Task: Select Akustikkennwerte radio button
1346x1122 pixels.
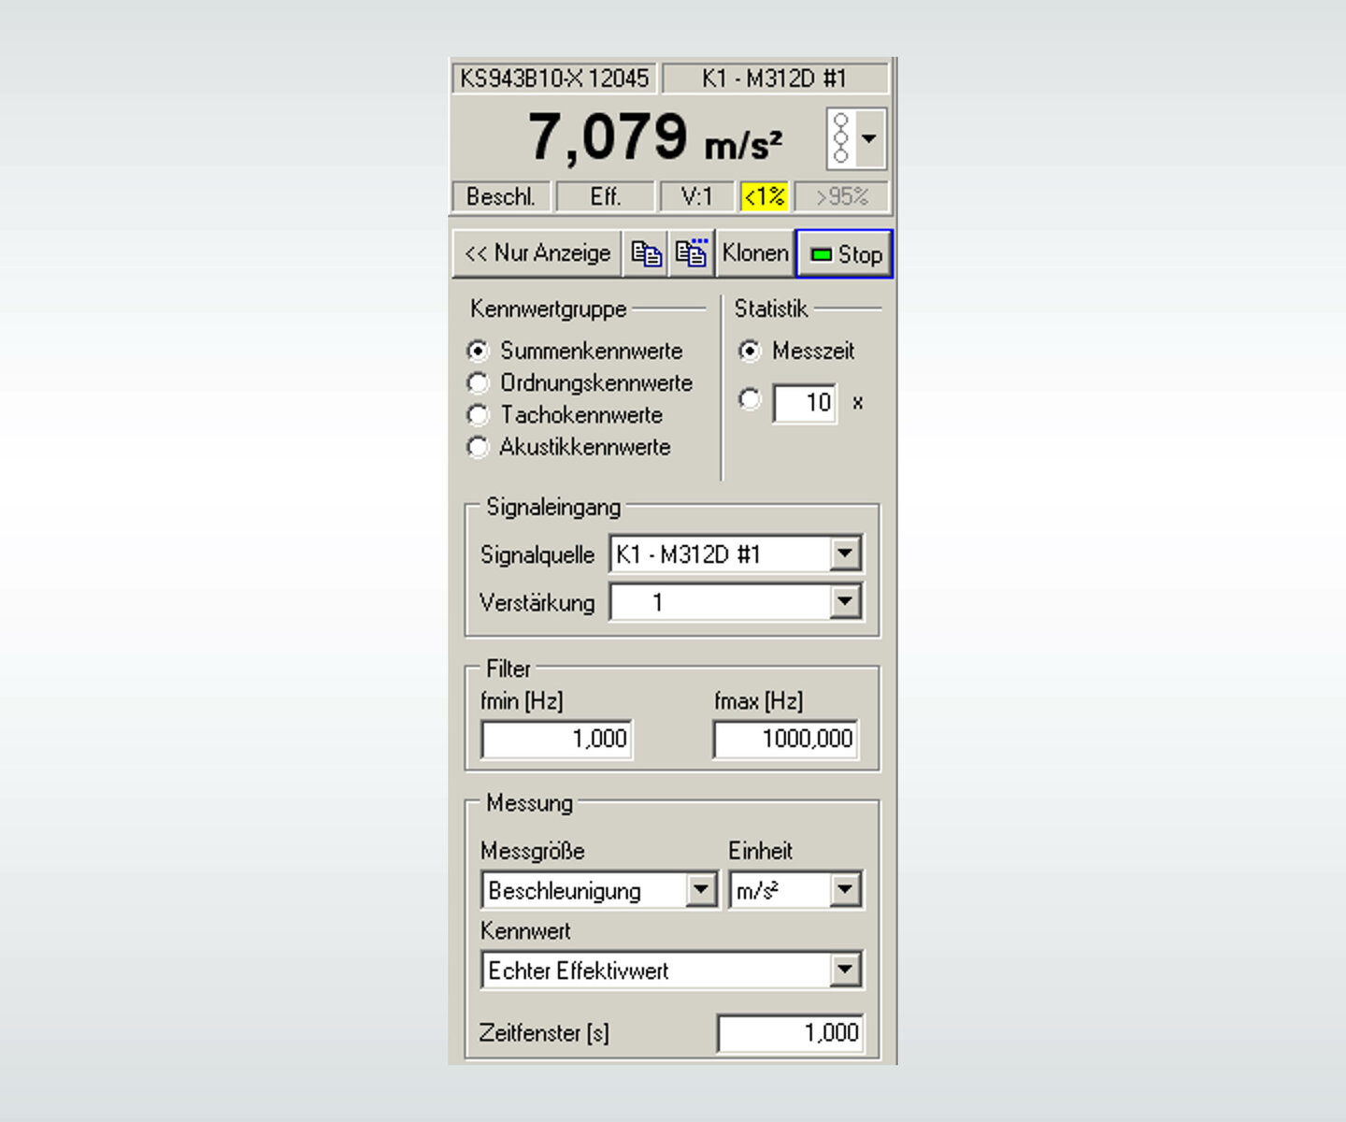Action: pyautogui.click(x=478, y=447)
